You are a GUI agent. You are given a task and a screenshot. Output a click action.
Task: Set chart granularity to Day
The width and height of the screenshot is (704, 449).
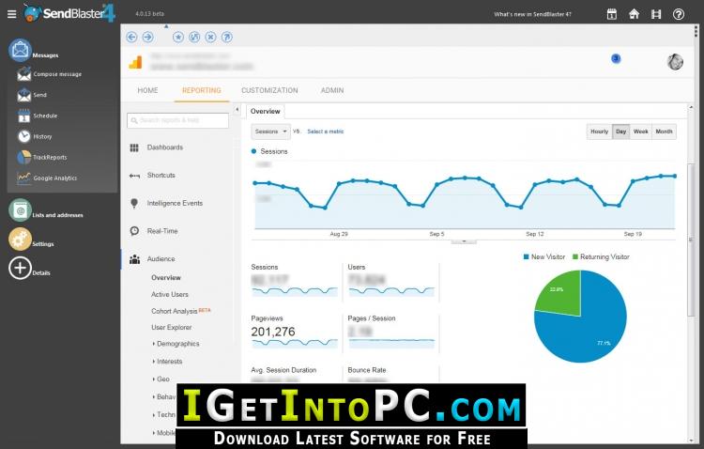(x=621, y=132)
